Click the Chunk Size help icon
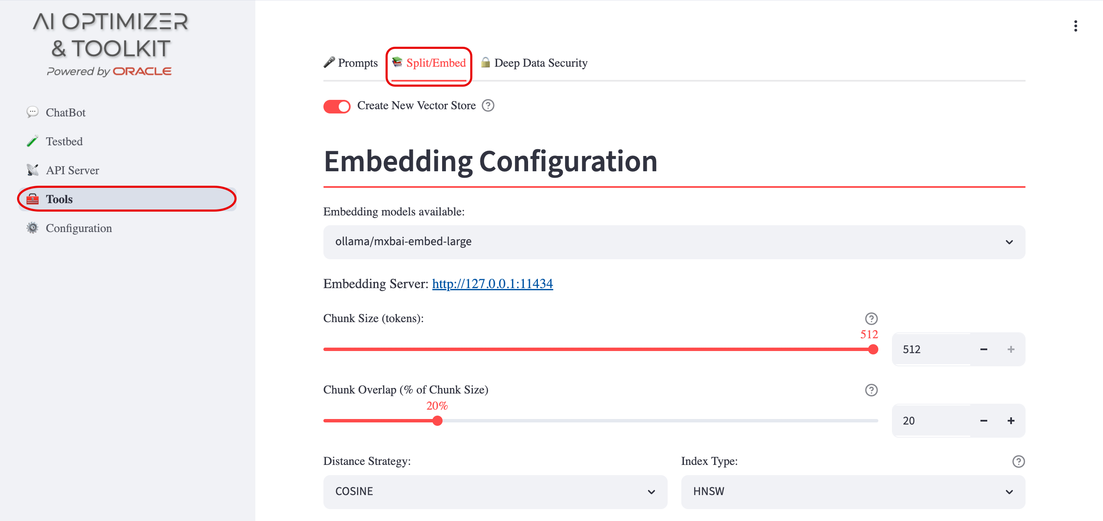Image resolution: width=1103 pixels, height=521 pixels. coord(871,319)
